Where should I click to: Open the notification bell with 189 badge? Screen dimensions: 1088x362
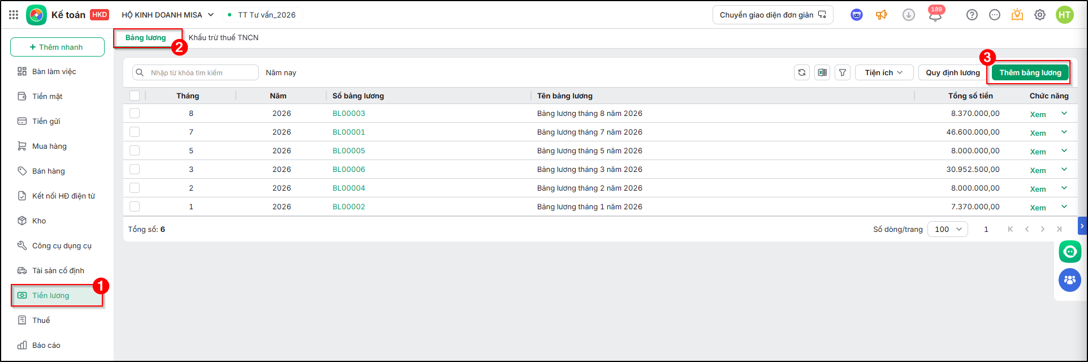click(x=935, y=15)
